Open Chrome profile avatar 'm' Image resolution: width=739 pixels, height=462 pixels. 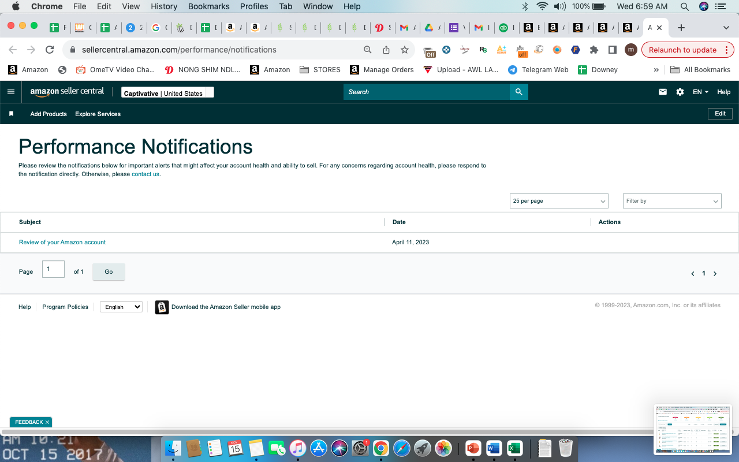point(631,50)
